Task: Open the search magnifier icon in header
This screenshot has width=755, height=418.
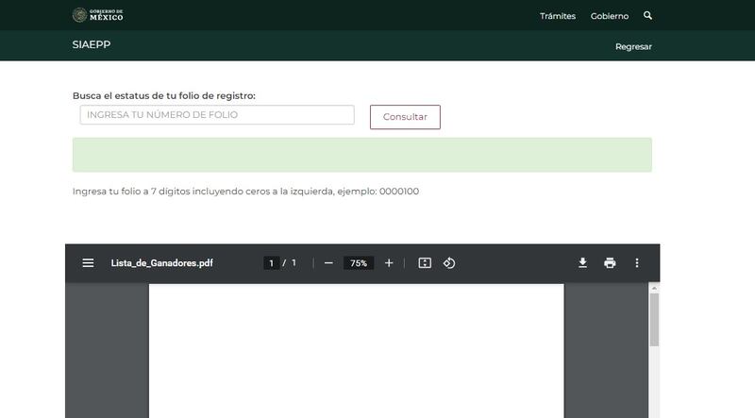Action: pyautogui.click(x=647, y=16)
